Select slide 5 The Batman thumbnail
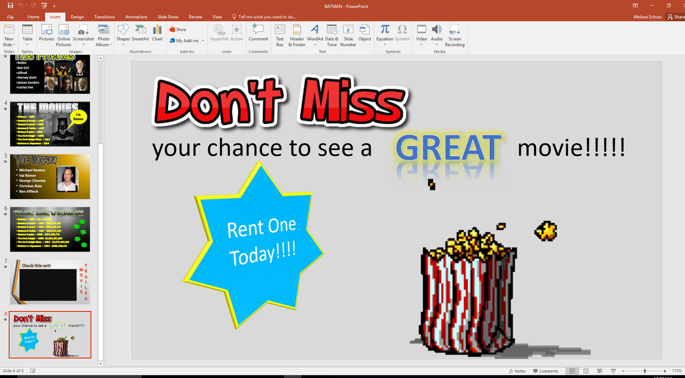Viewport: 685px width, 378px height. (50, 176)
